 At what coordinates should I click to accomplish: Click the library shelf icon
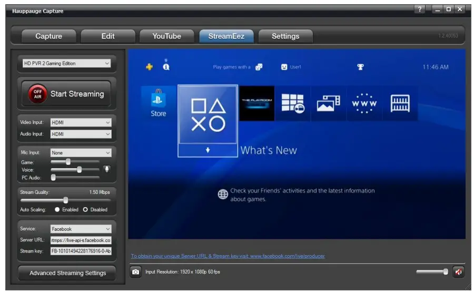click(400, 103)
